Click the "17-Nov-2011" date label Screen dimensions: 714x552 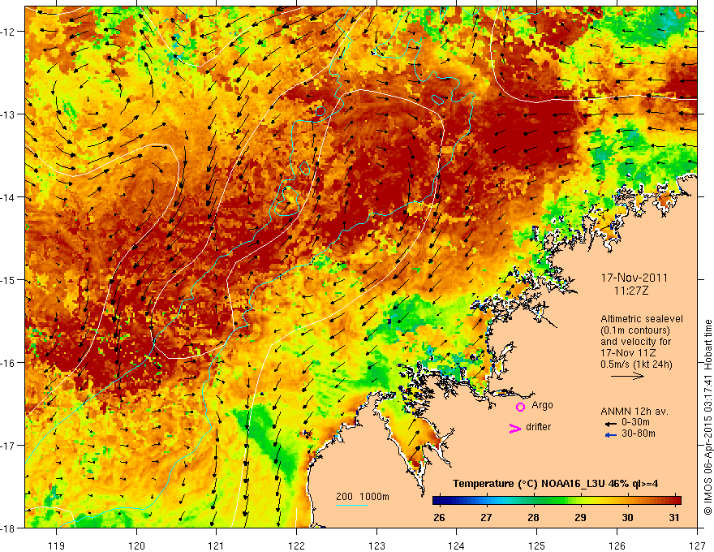(634, 278)
